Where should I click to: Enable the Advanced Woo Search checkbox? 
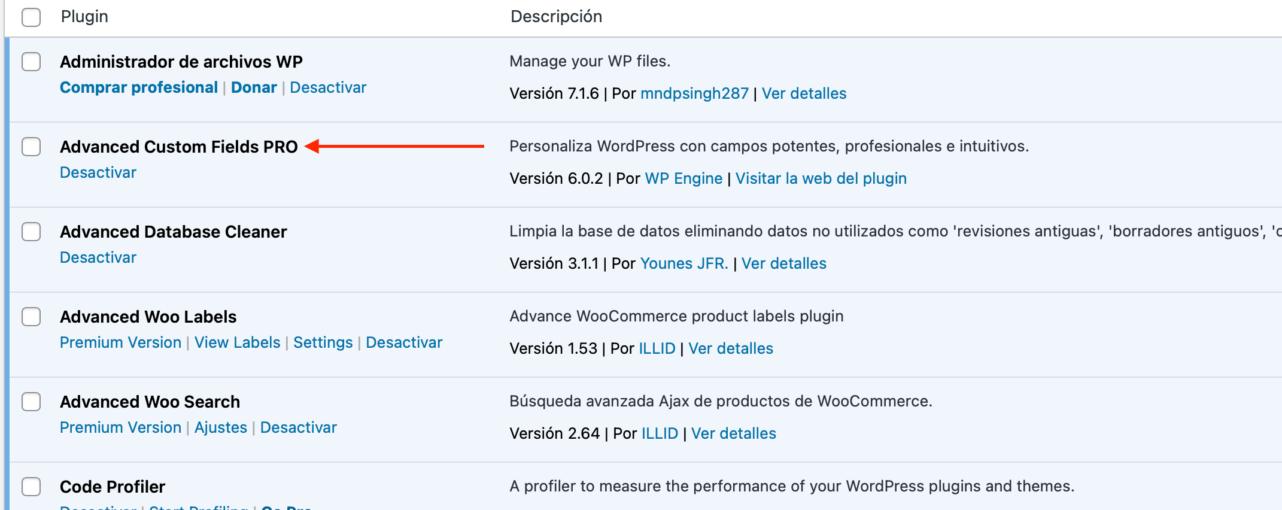[31, 402]
